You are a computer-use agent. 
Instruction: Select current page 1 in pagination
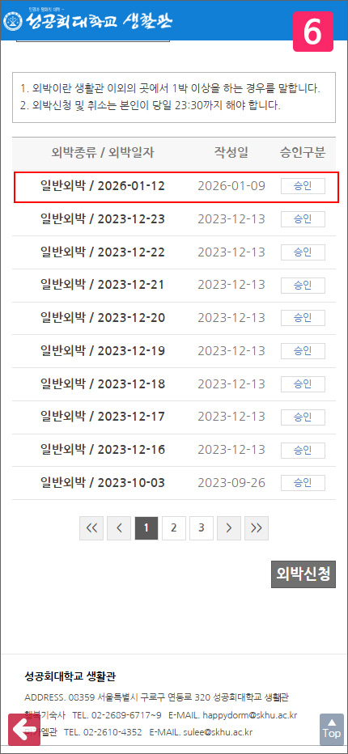point(146,528)
